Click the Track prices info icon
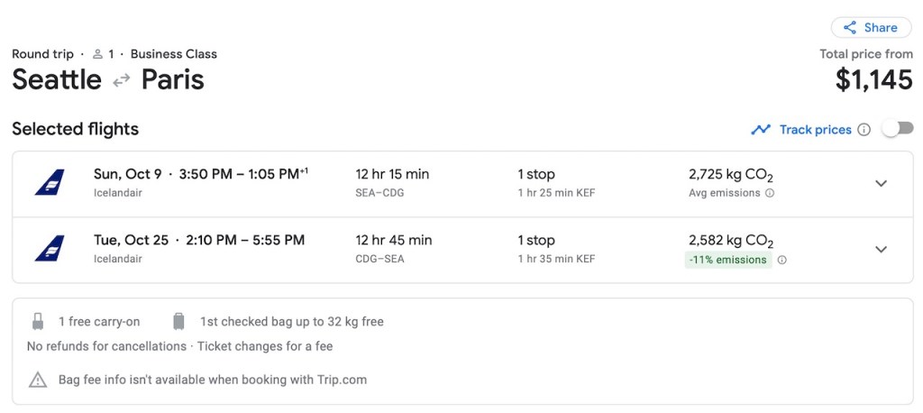923x413 pixels. click(864, 130)
